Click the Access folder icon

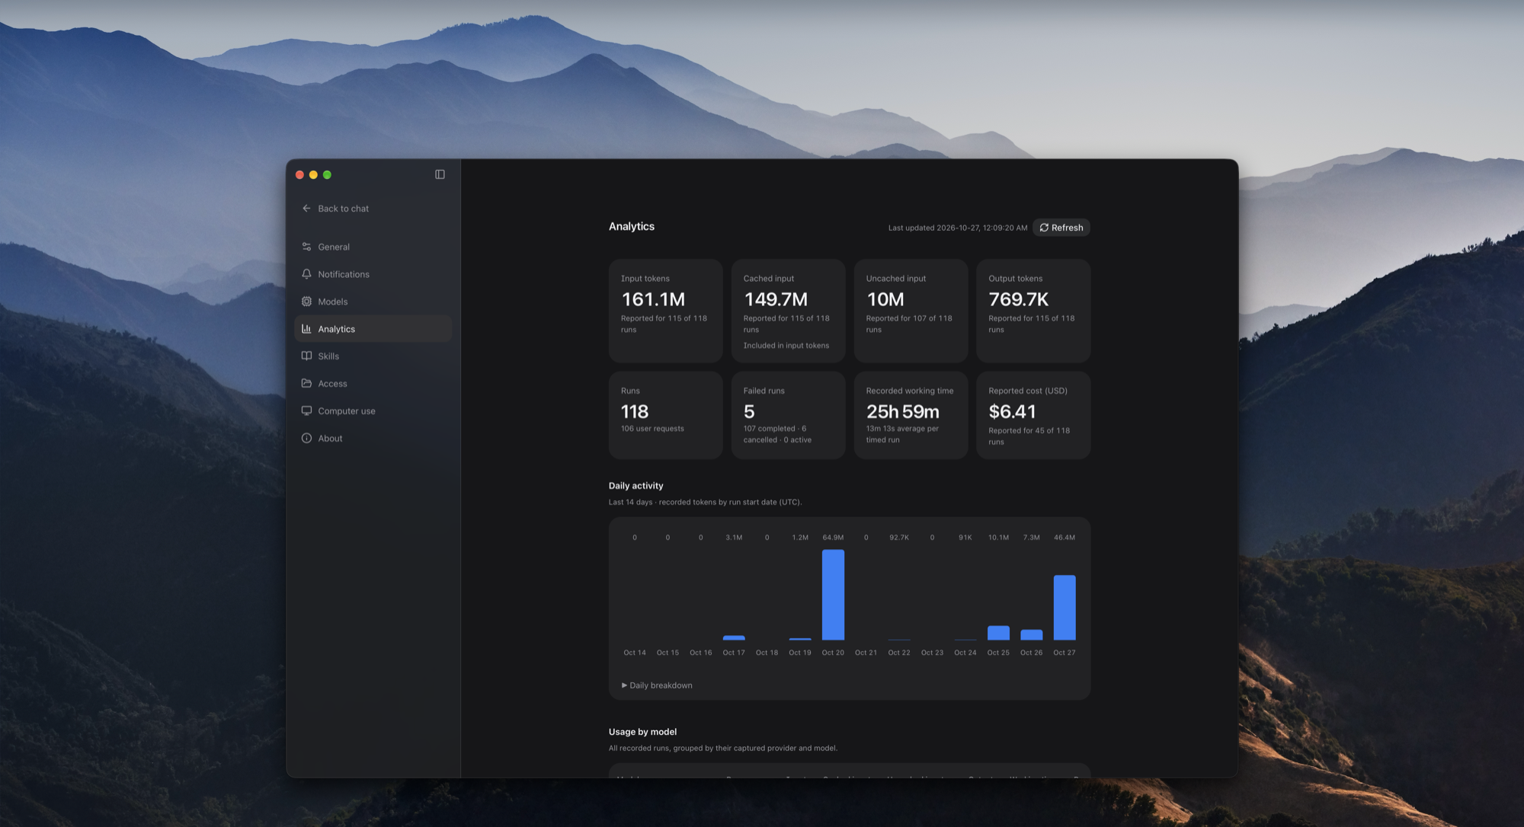[306, 383]
